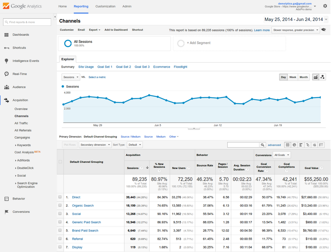Select the data table grid view
The height and width of the screenshot is (252, 331).
point(288,145)
